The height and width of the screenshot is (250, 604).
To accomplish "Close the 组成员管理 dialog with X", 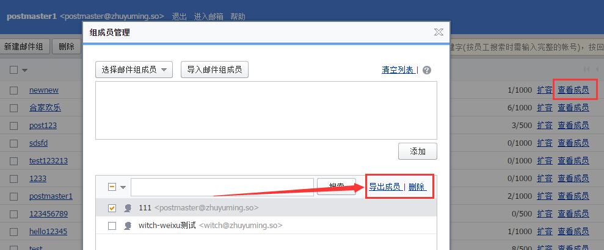I will (x=438, y=32).
